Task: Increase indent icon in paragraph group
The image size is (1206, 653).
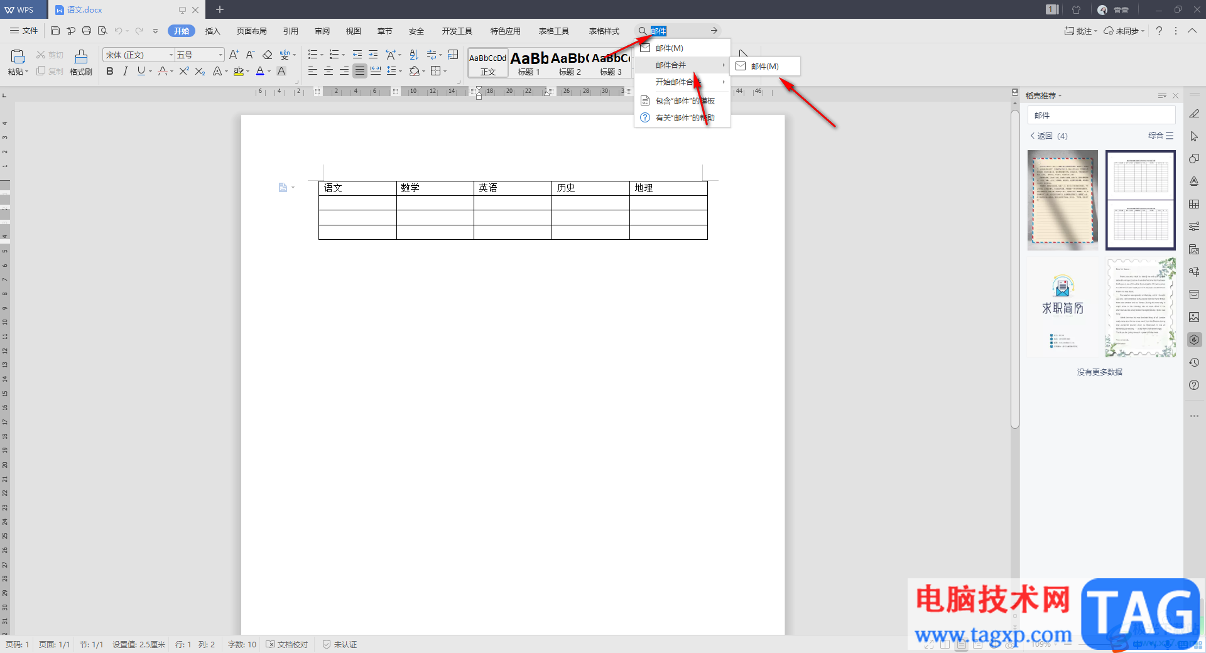Action: 373,55
